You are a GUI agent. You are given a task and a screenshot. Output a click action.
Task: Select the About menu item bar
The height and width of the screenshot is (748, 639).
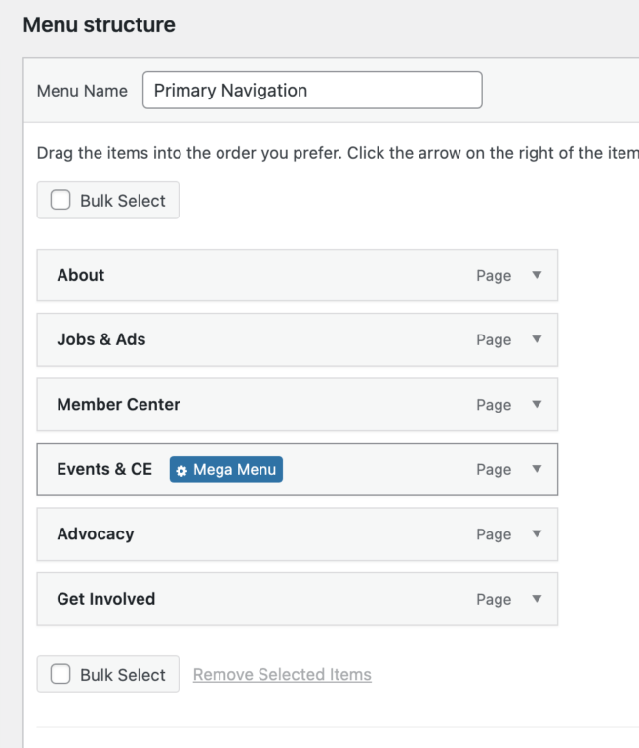pos(298,275)
